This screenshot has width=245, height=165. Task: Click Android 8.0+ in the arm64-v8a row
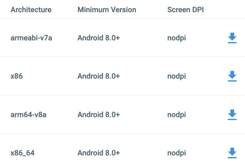tap(99, 115)
